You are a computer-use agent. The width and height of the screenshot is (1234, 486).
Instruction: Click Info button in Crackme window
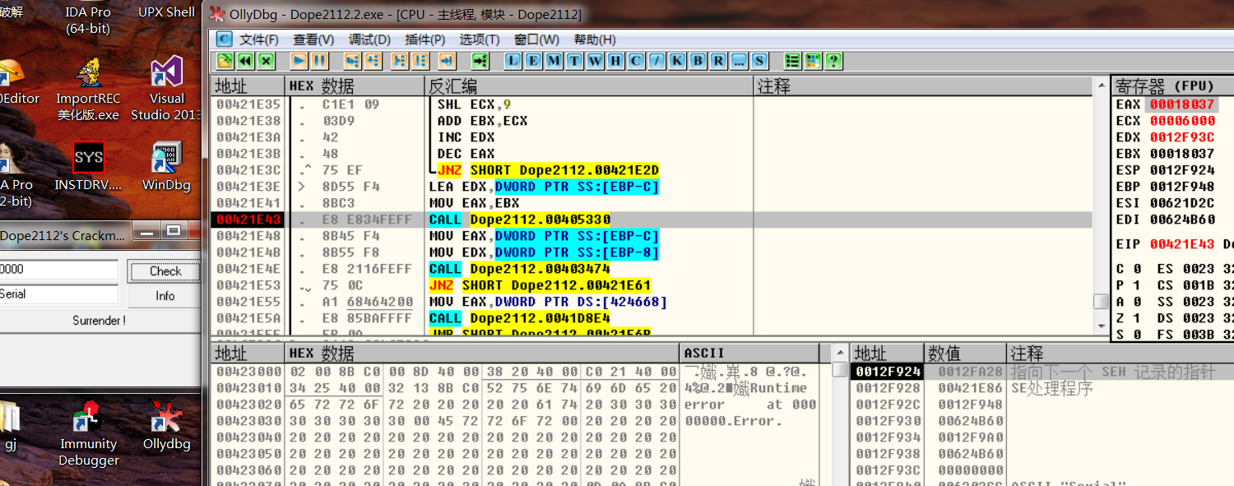click(x=165, y=295)
